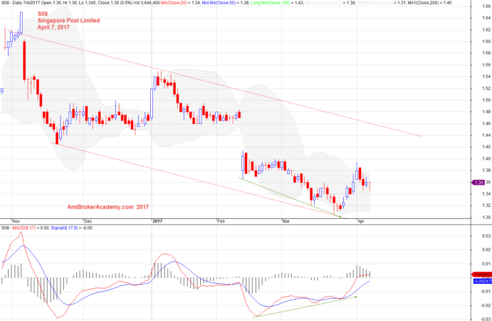
Task: Click the 1.44 price axis label
Action: 486,136
